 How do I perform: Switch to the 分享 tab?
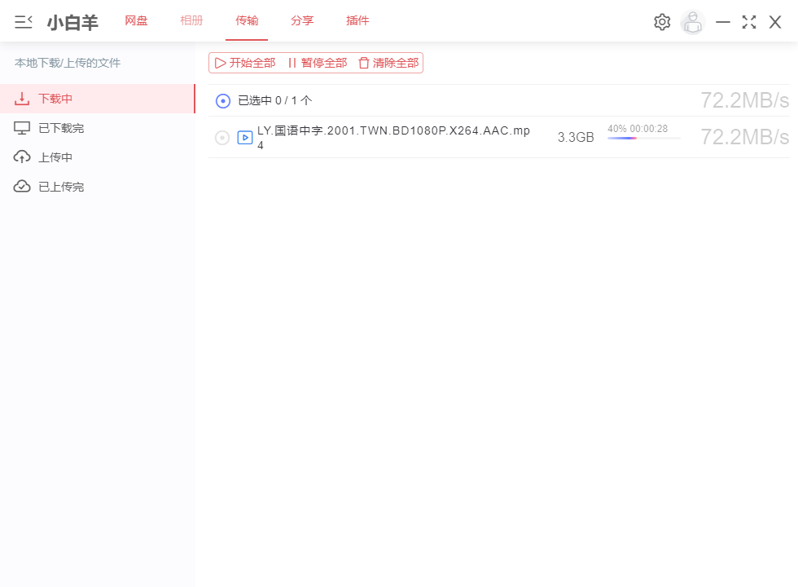pyautogui.click(x=302, y=20)
